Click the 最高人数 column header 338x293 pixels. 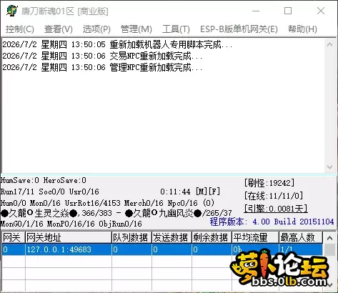pos(301,237)
